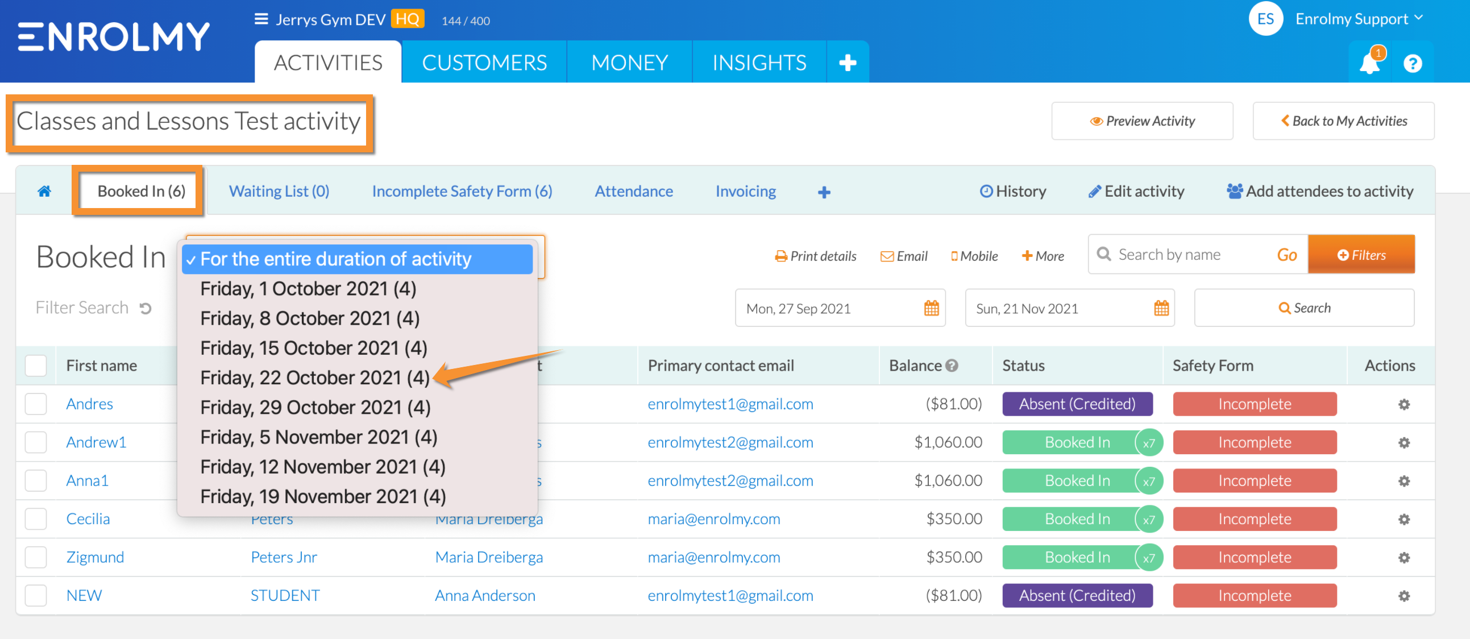
Task: Click the plus tab next to INSIGHTS
Action: click(x=848, y=62)
